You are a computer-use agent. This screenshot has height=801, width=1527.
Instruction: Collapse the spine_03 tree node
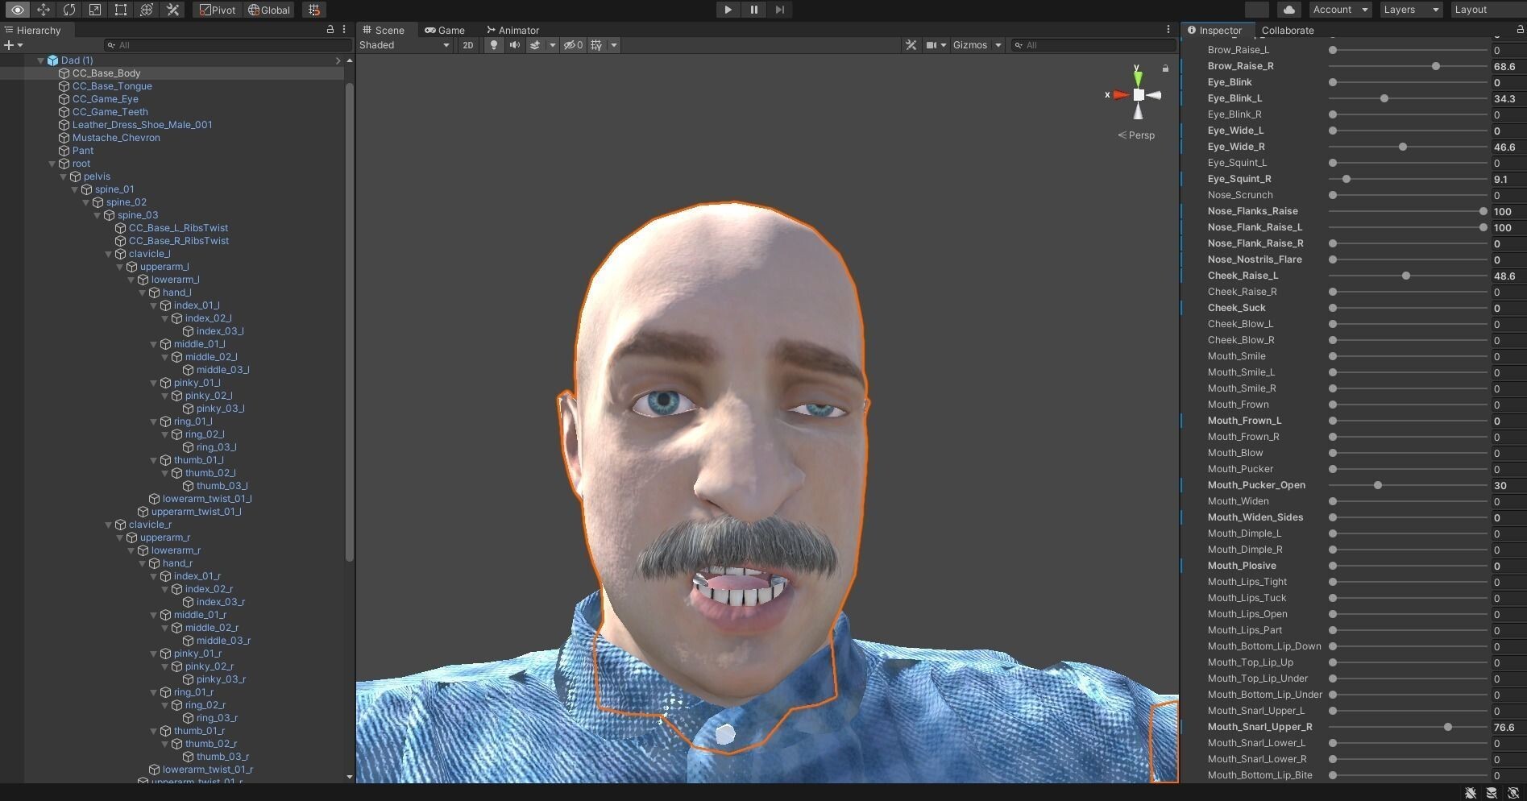pos(98,215)
